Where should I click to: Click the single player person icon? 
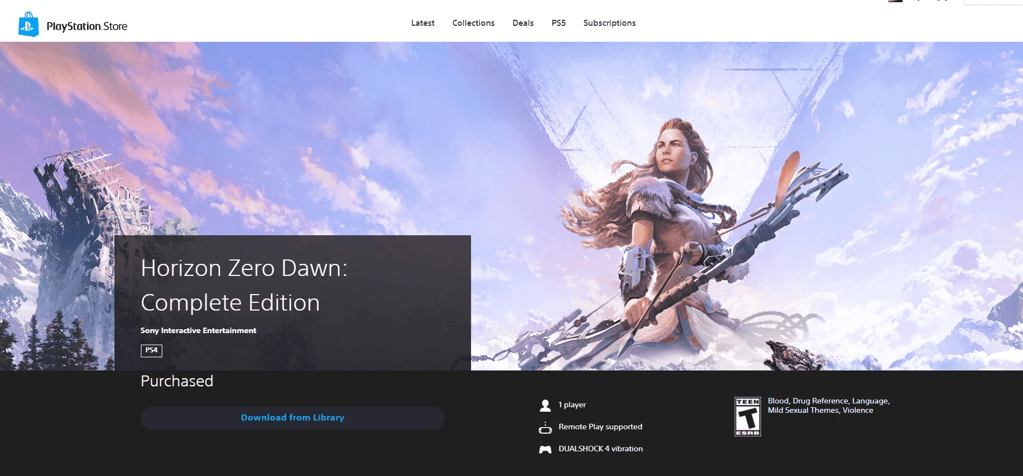click(545, 405)
